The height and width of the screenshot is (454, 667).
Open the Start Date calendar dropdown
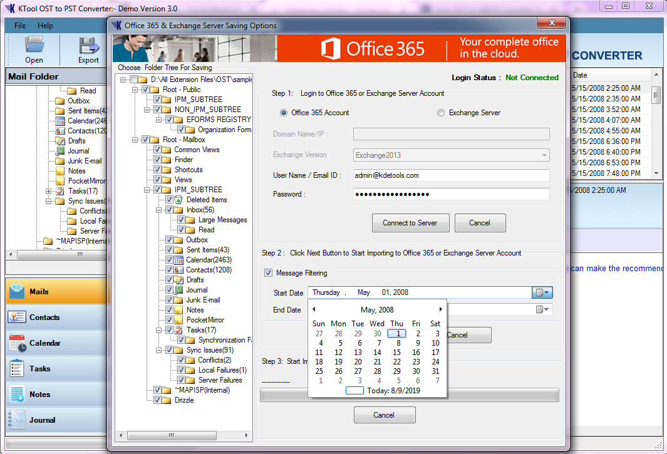click(542, 292)
